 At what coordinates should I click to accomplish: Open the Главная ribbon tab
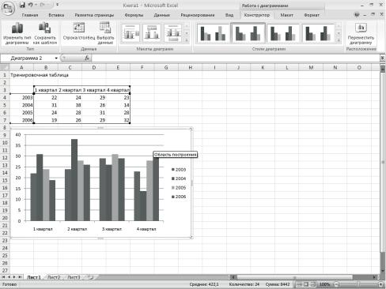tap(30, 15)
